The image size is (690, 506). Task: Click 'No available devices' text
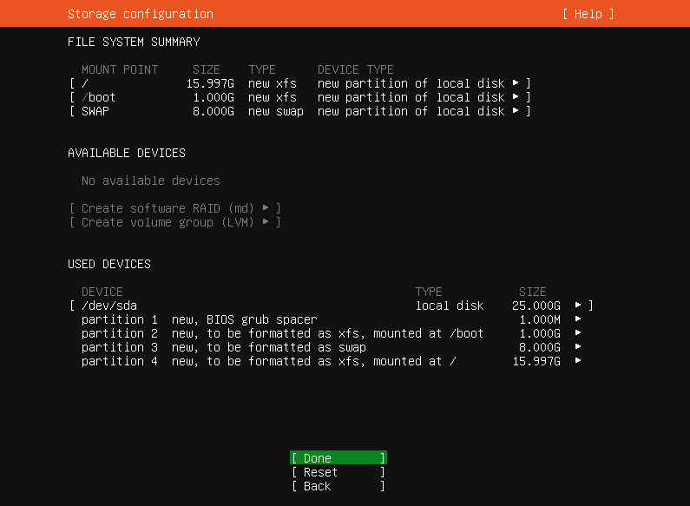click(150, 181)
